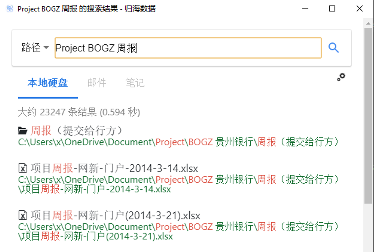This screenshot has height=252, width=374.
Task: Click the folder icon beside 周报（提交给行方）
Action: [23, 130]
